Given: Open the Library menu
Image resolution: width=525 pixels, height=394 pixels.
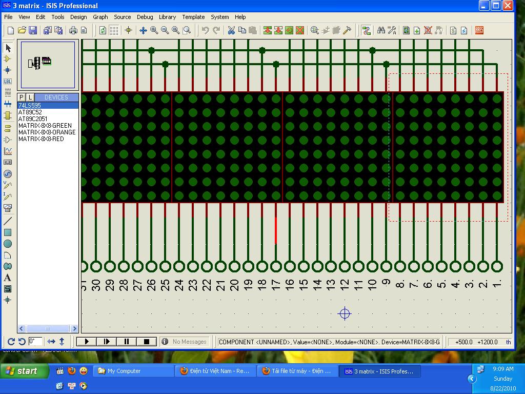Looking at the screenshot, I should point(167,17).
